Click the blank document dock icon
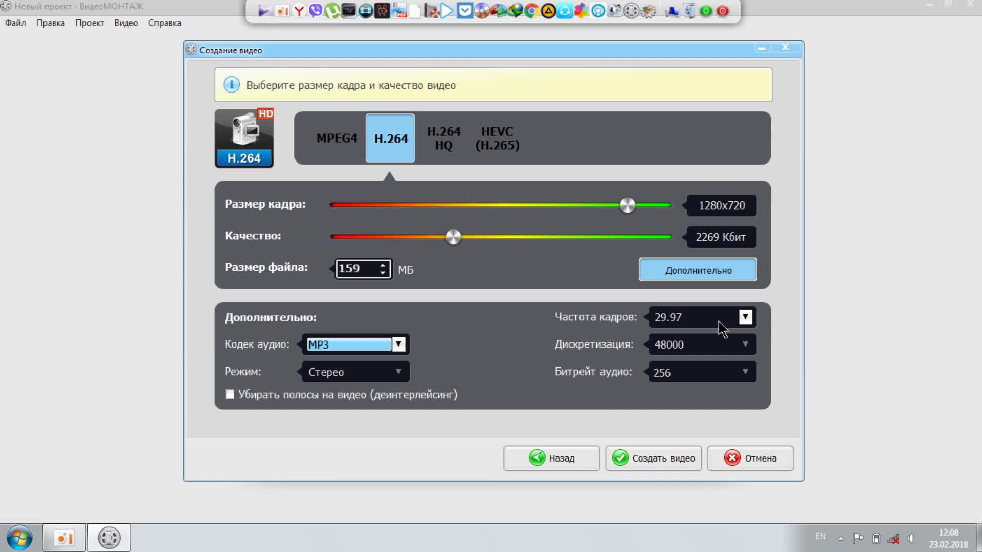Image resolution: width=982 pixels, height=552 pixels. (x=415, y=11)
